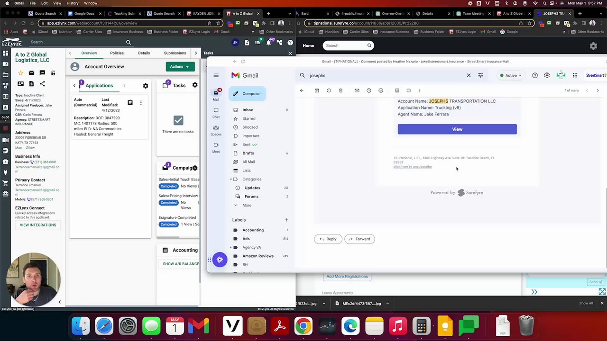Send text message icon in EZLynx
Image resolution: width=607 pixels, height=341 pixels.
(42, 73)
